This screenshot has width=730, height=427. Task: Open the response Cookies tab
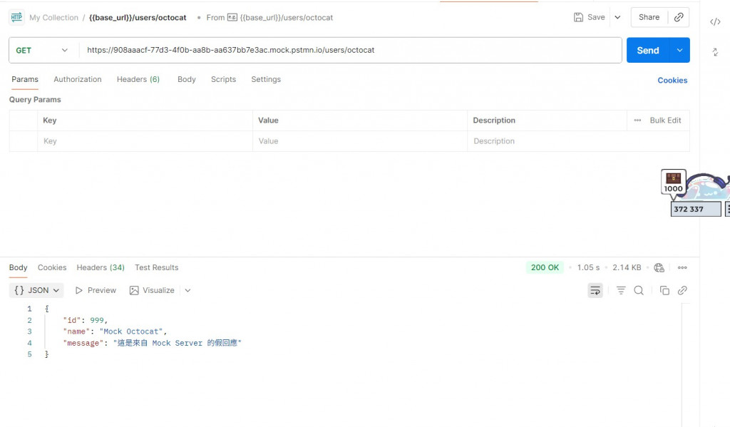coord(52,267)
